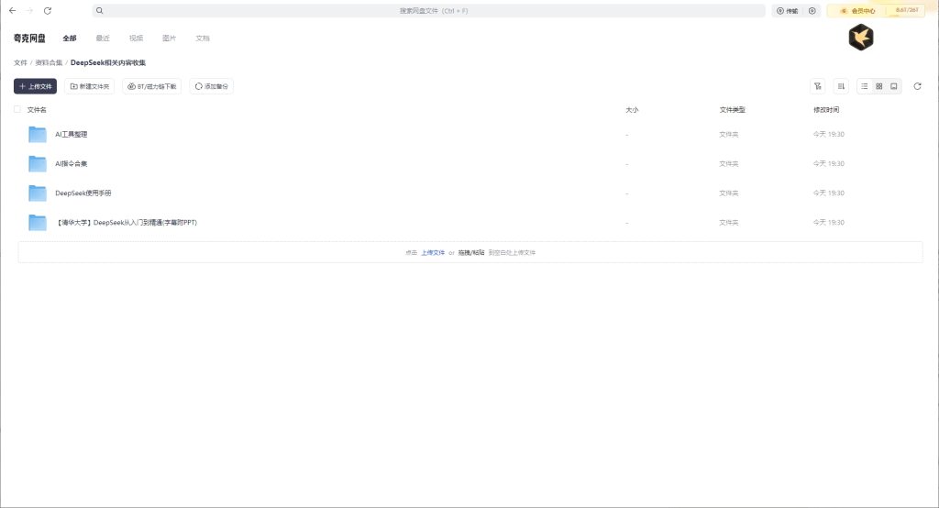Click the filter funnel icon
The width and height of the screenshot is (939, 508).
click(x=817, y=86)
